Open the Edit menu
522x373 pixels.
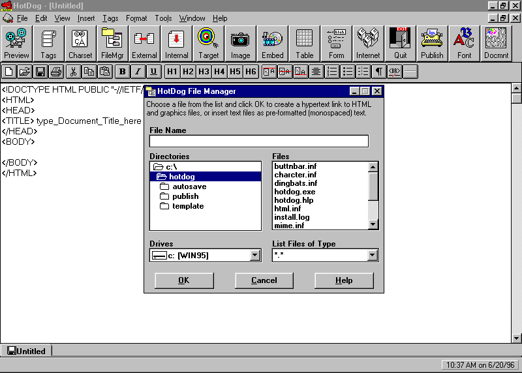(41, 18)
